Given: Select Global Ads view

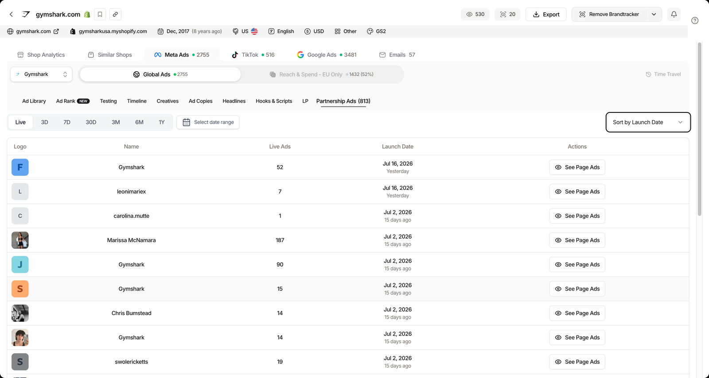Looking at the screenshot, I should (160, 74).
